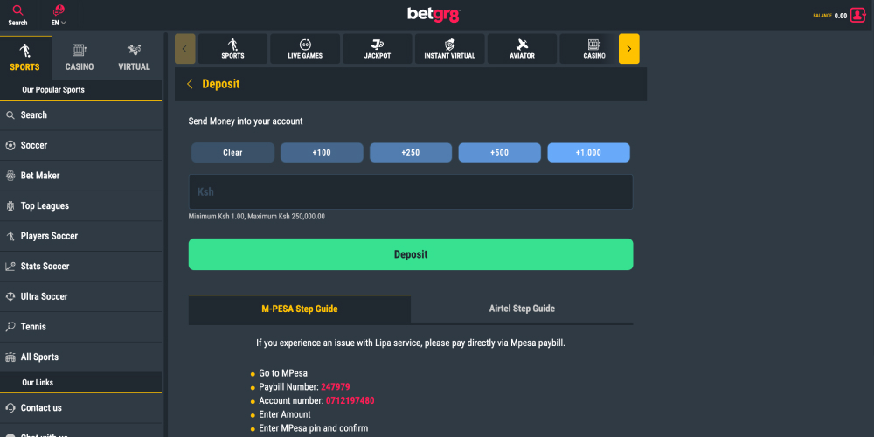This screenshot has height=437, width=874.
Task: Open Instant Virtual icon in carousel
Action: point(449,45)
